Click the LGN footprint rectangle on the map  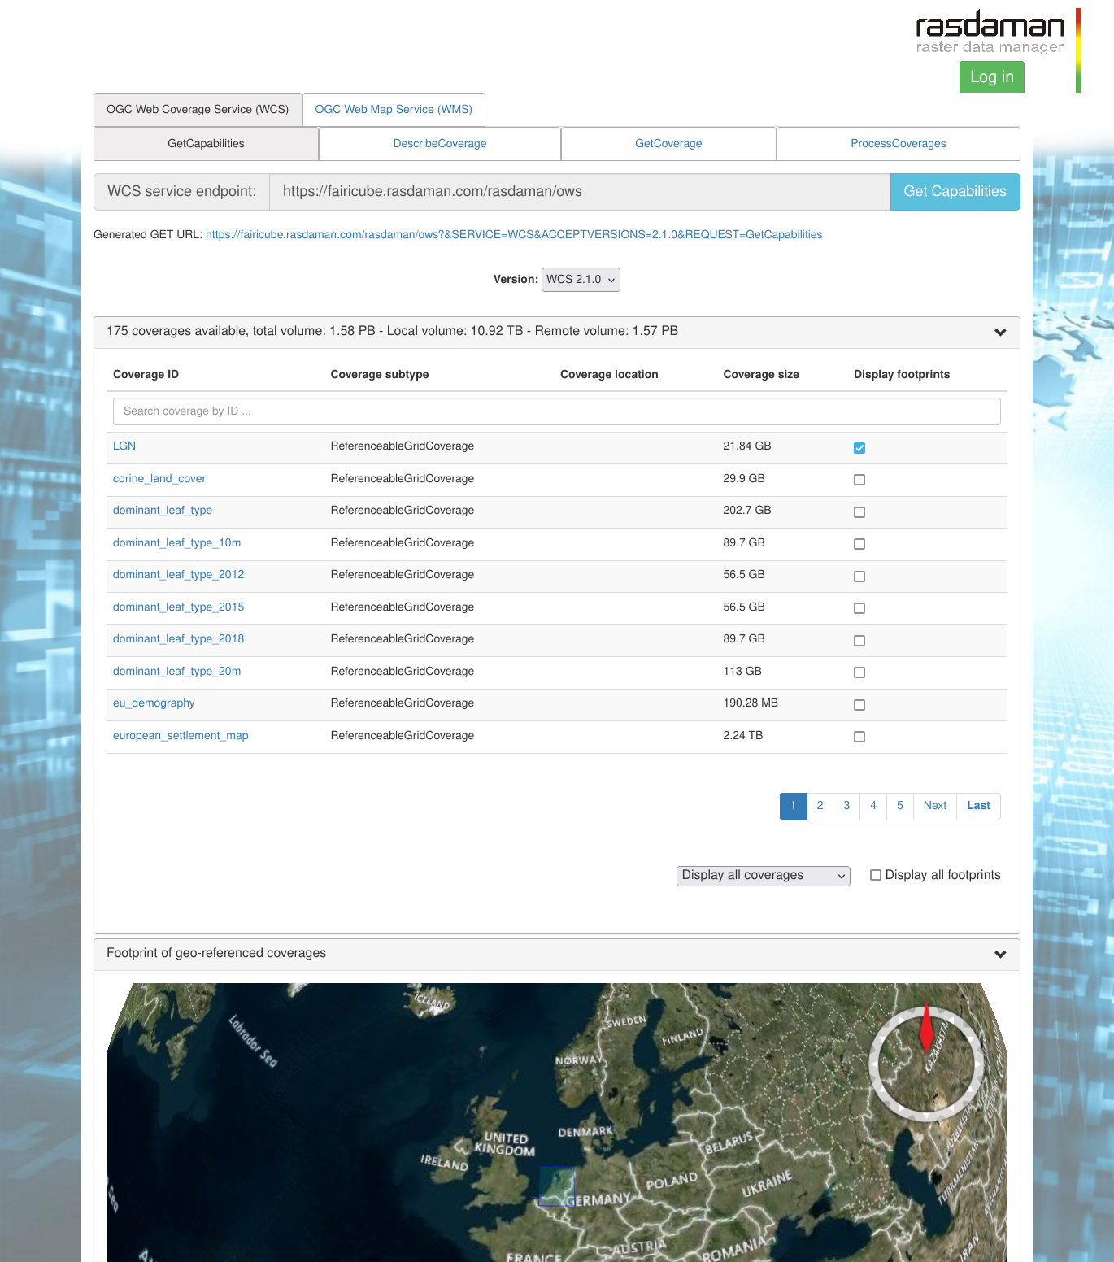557,1186
